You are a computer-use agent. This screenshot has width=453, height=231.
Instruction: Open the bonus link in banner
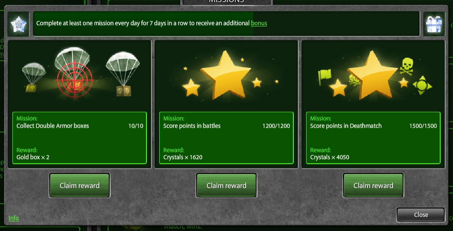(259, 23)
